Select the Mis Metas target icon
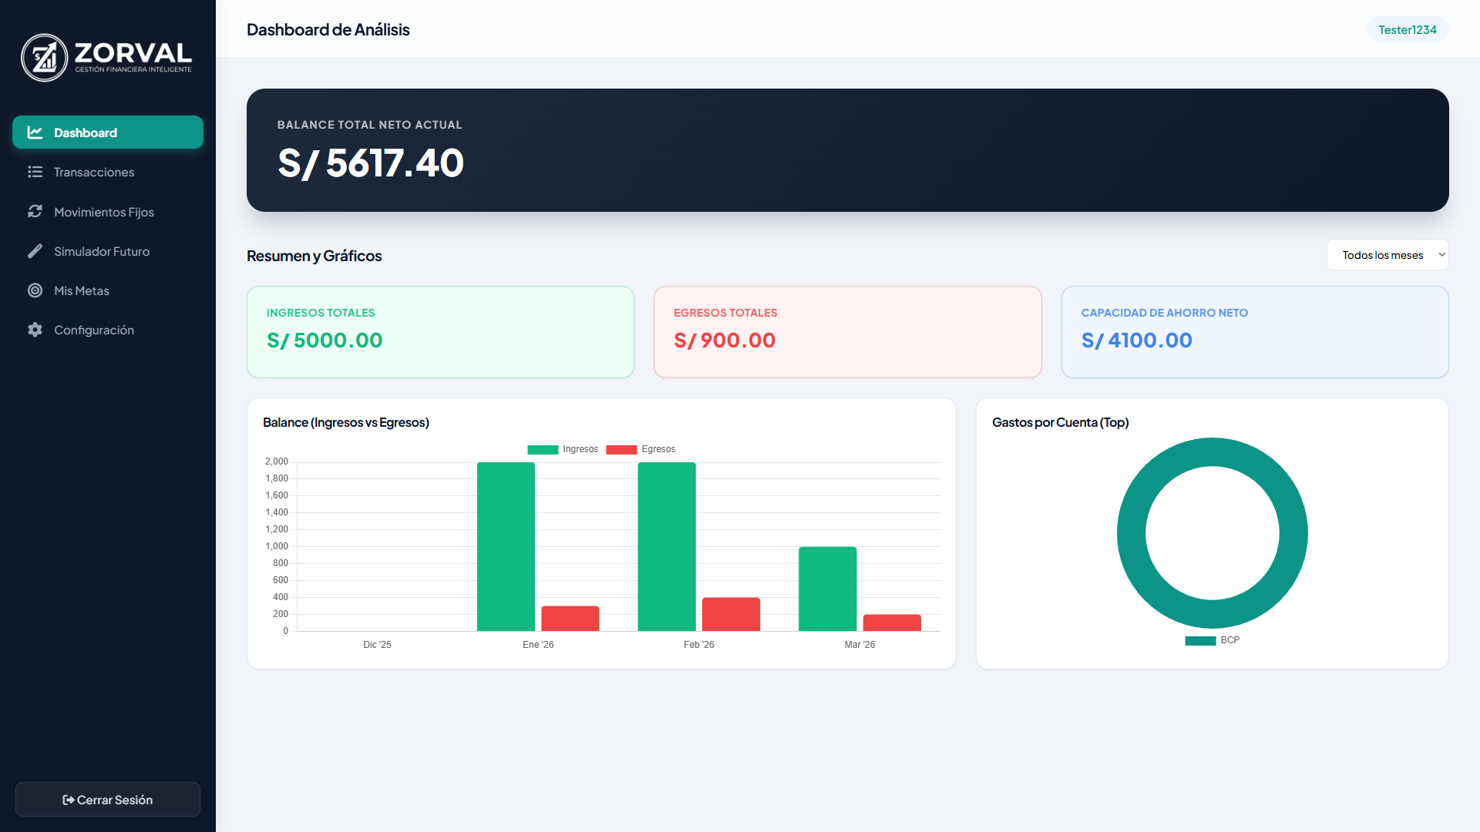Viewport: 1480px width, 832px height. tap(35, 290)
